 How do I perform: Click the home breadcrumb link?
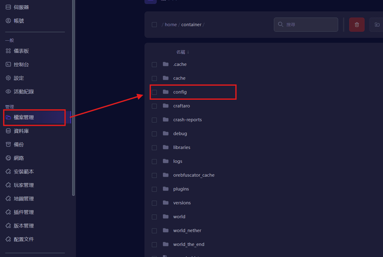point(171,25)
